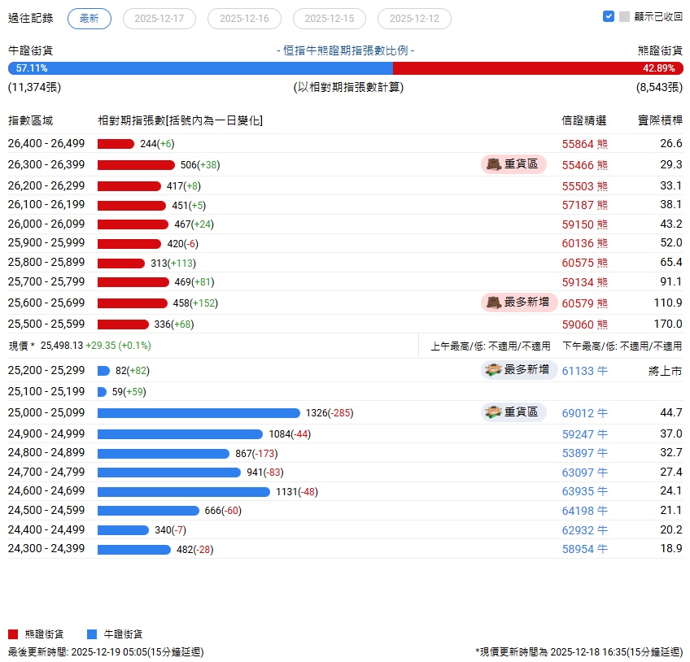Screen dimensions: 690x662
Task: Open bear warrant 57187
Action: click(x=584, y=205)
